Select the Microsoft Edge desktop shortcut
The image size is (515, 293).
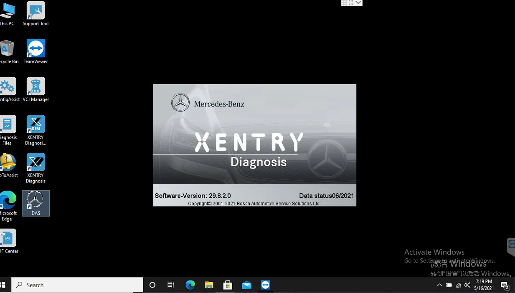(8, 206)
